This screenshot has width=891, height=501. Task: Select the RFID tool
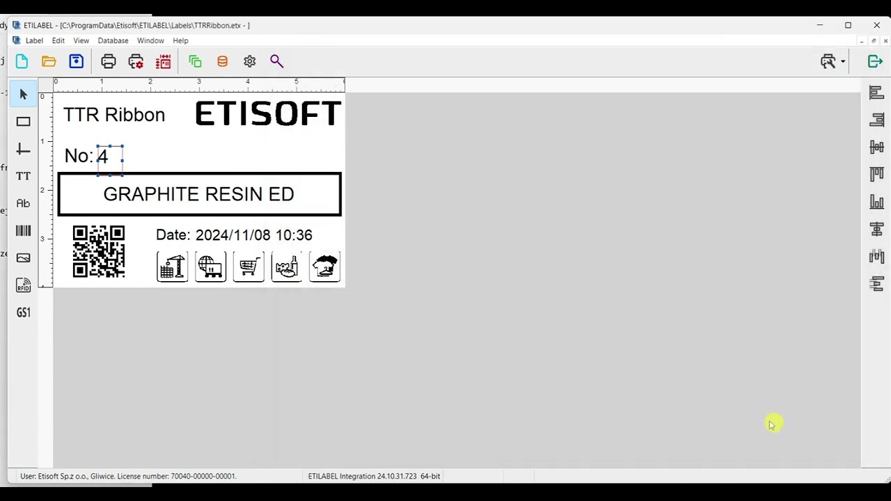tap(23, 285)
